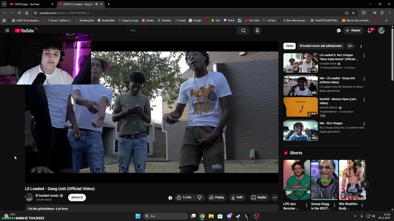Open Discord from the taskbar

[229, 216]
